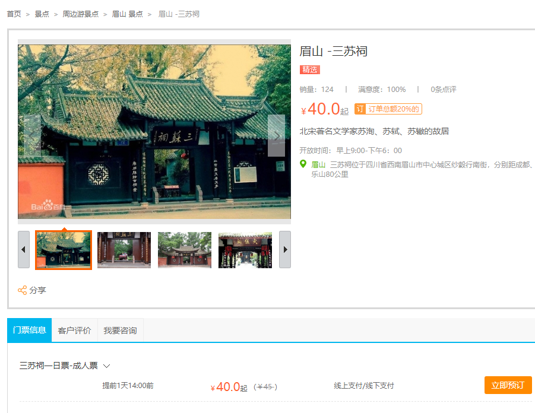The image size is (535, 413).
Task: Select the fourth thumbnail of the gateway
Action: pyautogui.click(x=245, y=250)
